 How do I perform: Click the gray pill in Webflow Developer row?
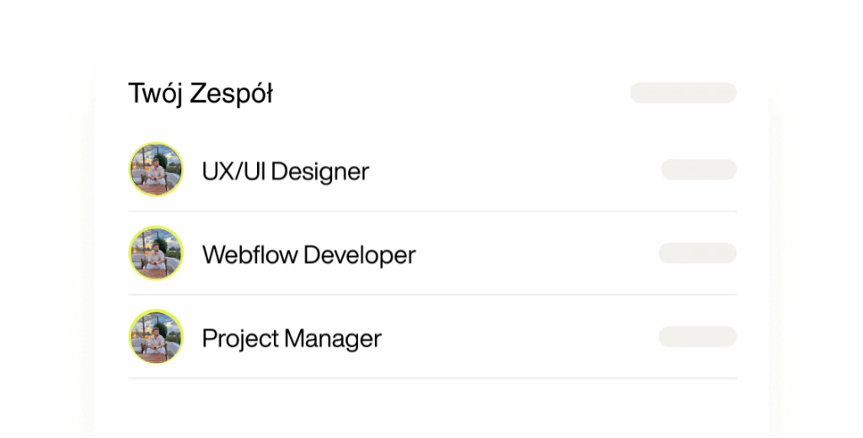click(x=697, y=253)
